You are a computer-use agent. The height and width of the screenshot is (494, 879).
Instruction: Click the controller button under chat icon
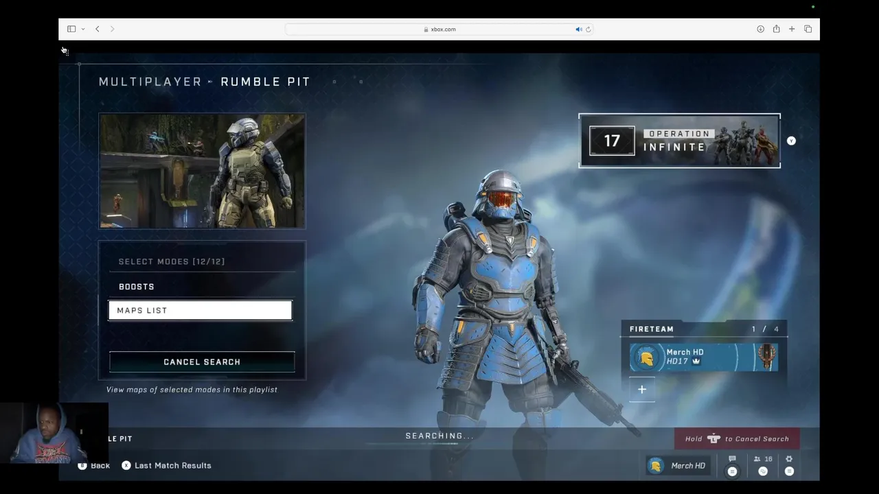[732, 471]
